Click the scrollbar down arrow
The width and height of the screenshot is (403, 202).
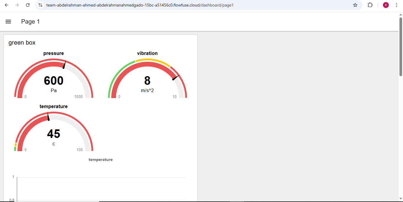[401, 199]
